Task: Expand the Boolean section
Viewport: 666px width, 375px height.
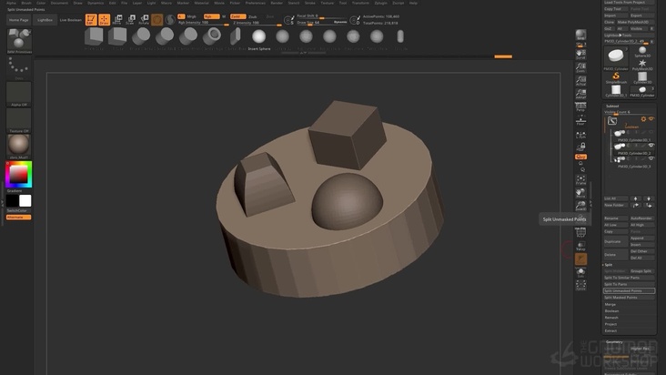Action: coord(611,311)
